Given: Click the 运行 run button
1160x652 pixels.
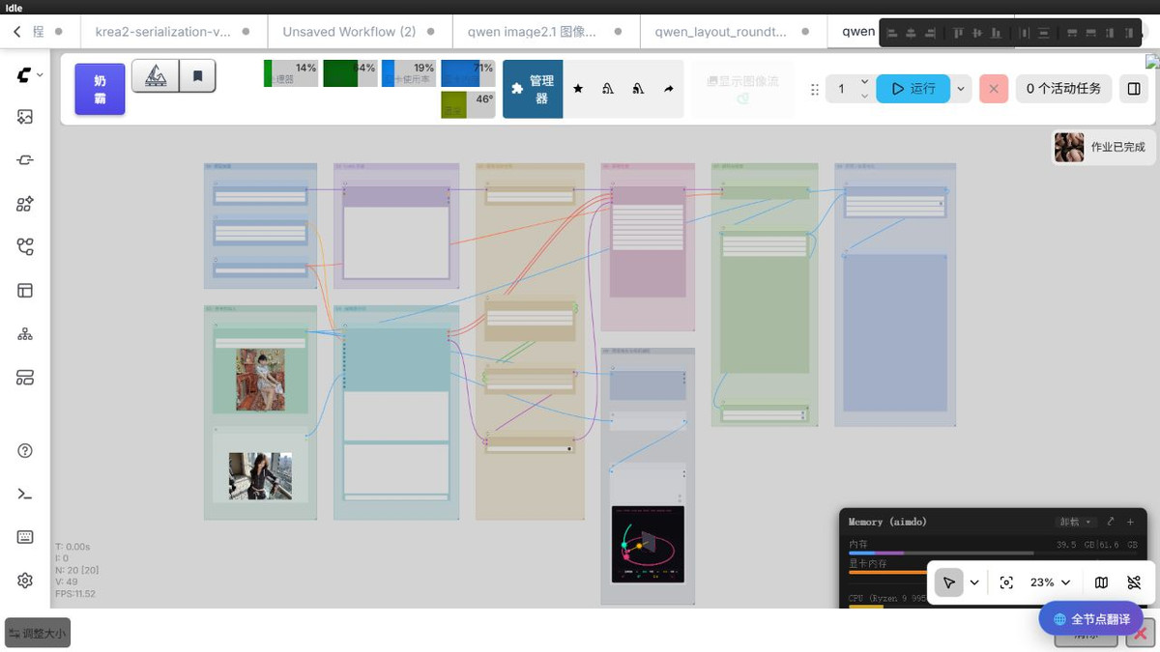Looking at the screenshot, I should (913, 89).
